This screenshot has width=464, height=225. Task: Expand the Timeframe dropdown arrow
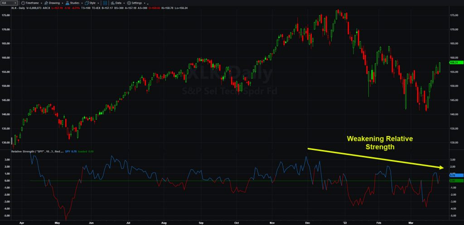(x=41, y=3)
